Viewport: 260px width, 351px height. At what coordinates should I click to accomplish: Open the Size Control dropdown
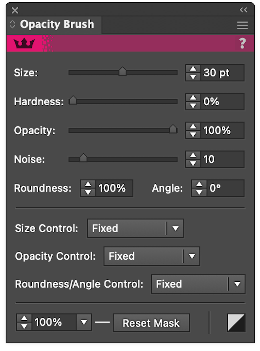point(176,228)
